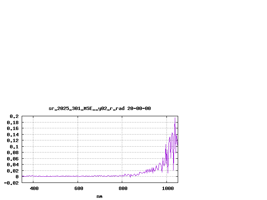Select the 0.18 y-axis tick label
This screenshot has width=267, height=200.
(x=13, y=122)
